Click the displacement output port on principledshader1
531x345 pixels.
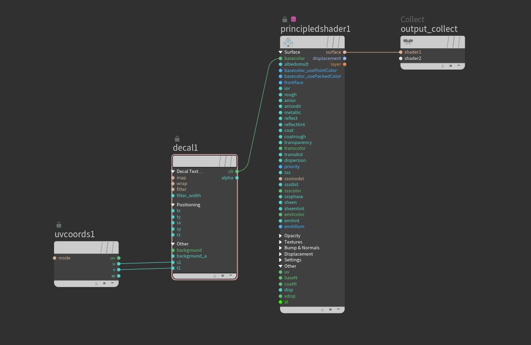pos(345,58)
